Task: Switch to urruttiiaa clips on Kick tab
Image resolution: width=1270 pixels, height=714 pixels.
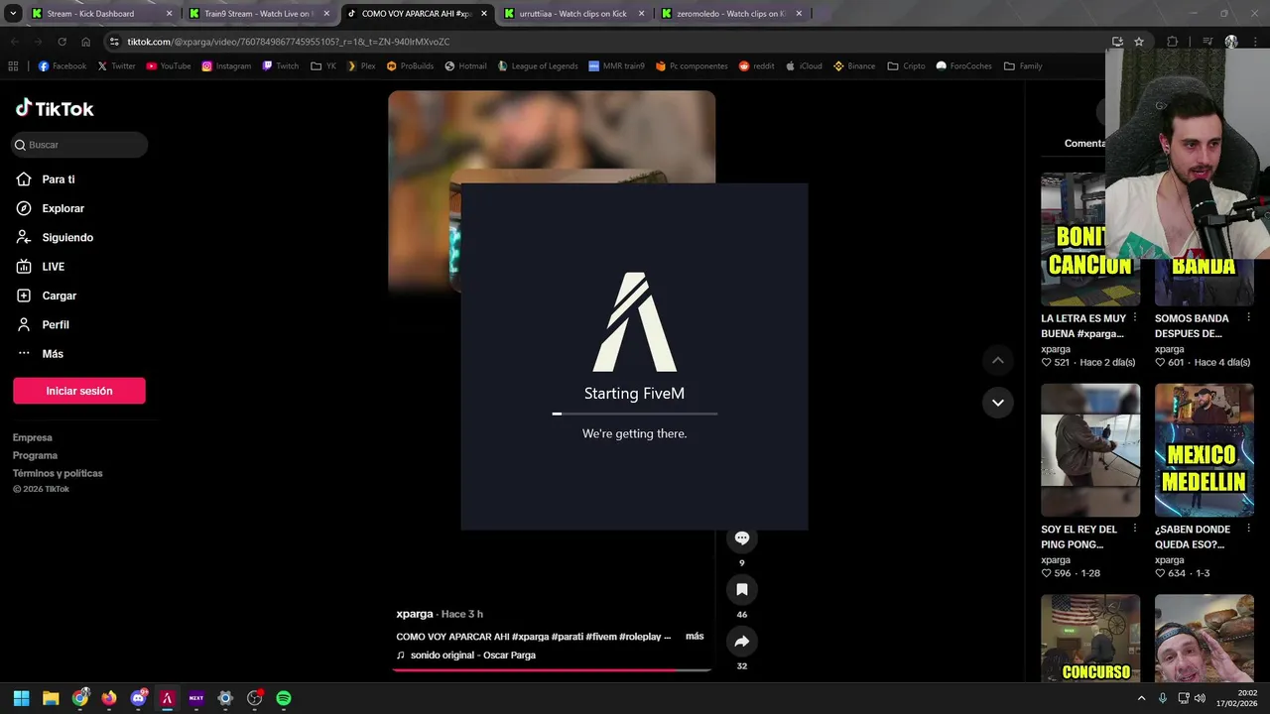Action: pyautogui.click(x=572, y=14)
